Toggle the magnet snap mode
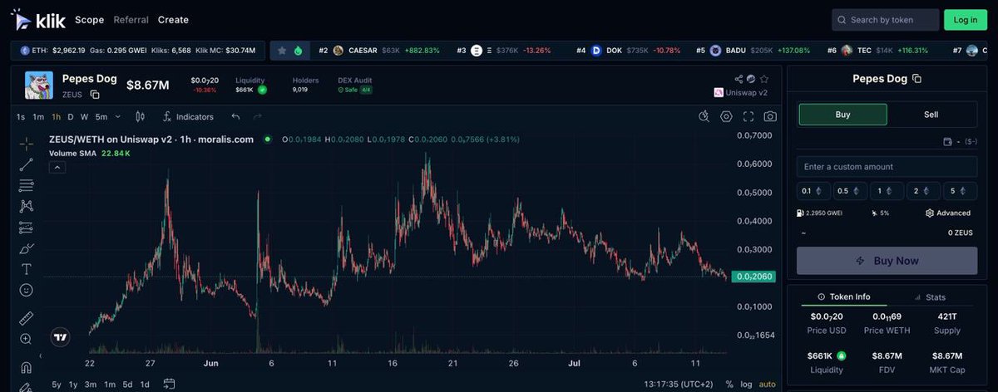Viewport: 998px width, 392px height. 26,367
